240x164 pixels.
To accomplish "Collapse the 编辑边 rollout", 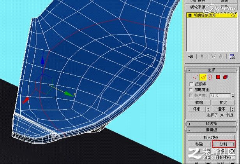I will tap(211, 130).
